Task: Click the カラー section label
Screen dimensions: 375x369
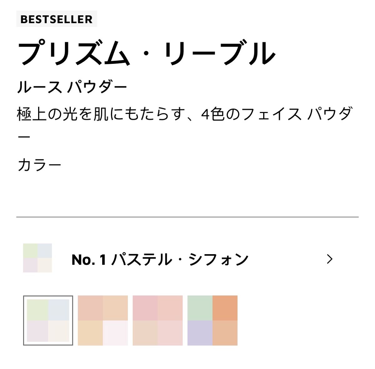Action: point(39,165)
